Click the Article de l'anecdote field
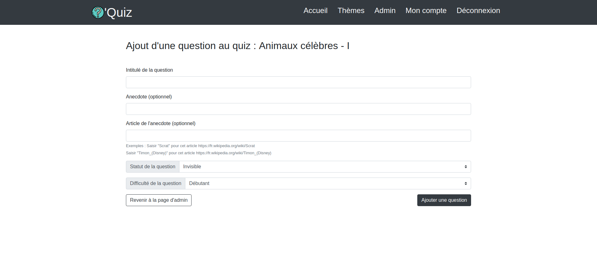The image size is (597, 280). click(x=298, y=136)
